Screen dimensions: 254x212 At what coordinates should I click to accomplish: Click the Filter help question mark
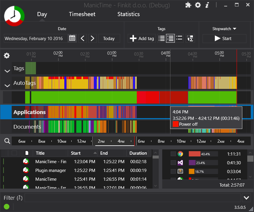tap(20, 198)
